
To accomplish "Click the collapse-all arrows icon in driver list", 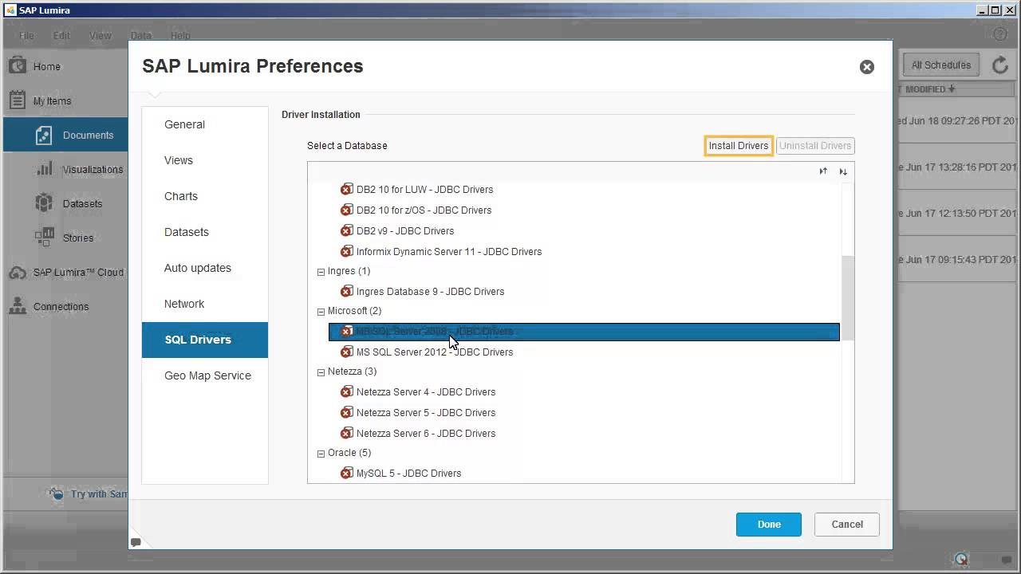I will 843,171.
